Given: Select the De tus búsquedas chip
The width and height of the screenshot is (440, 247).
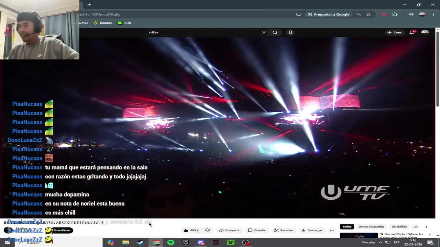Looking at the screenshot, I should tap(371, 226).
